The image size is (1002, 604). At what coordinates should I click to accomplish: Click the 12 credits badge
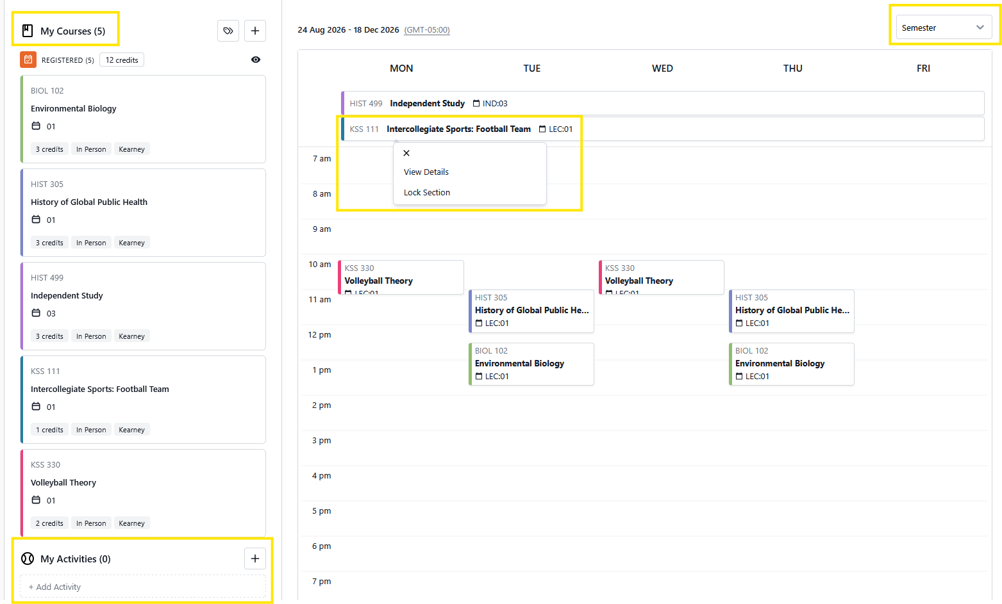pyautogui.click(x=122, y=60)
